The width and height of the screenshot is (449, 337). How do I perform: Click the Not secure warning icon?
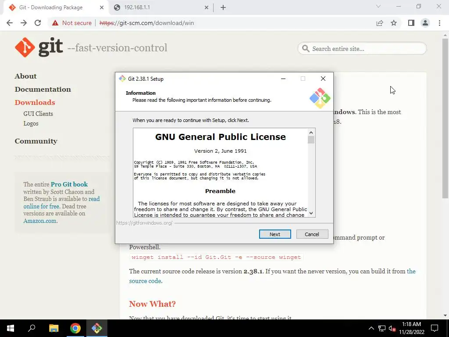tap(55, 23)
